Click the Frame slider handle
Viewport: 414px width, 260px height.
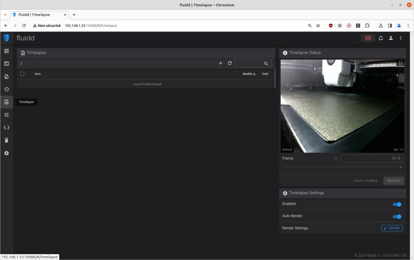401,167
